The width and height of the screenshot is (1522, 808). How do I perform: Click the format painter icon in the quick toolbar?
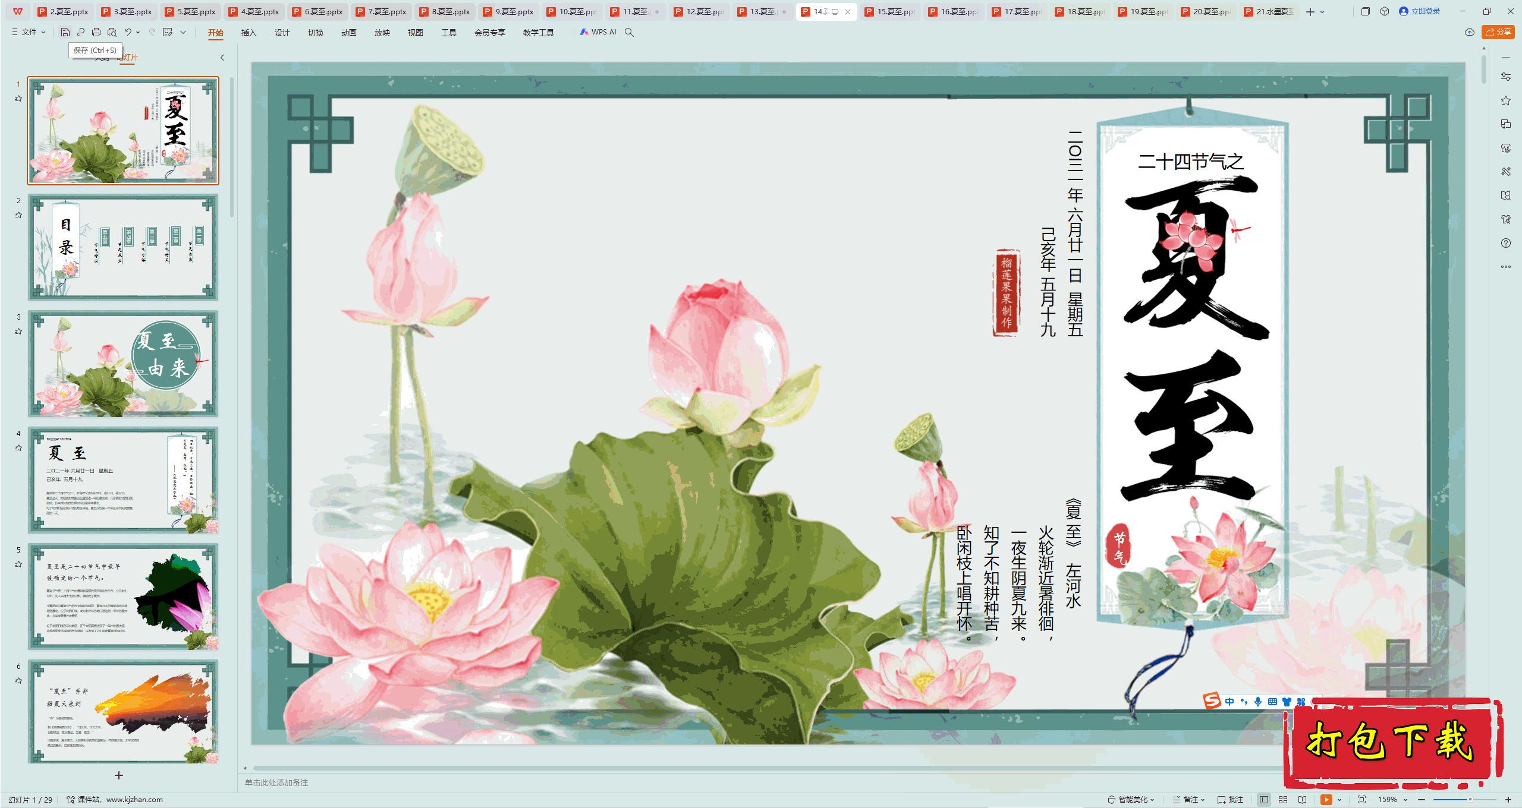tap(168, 32)
